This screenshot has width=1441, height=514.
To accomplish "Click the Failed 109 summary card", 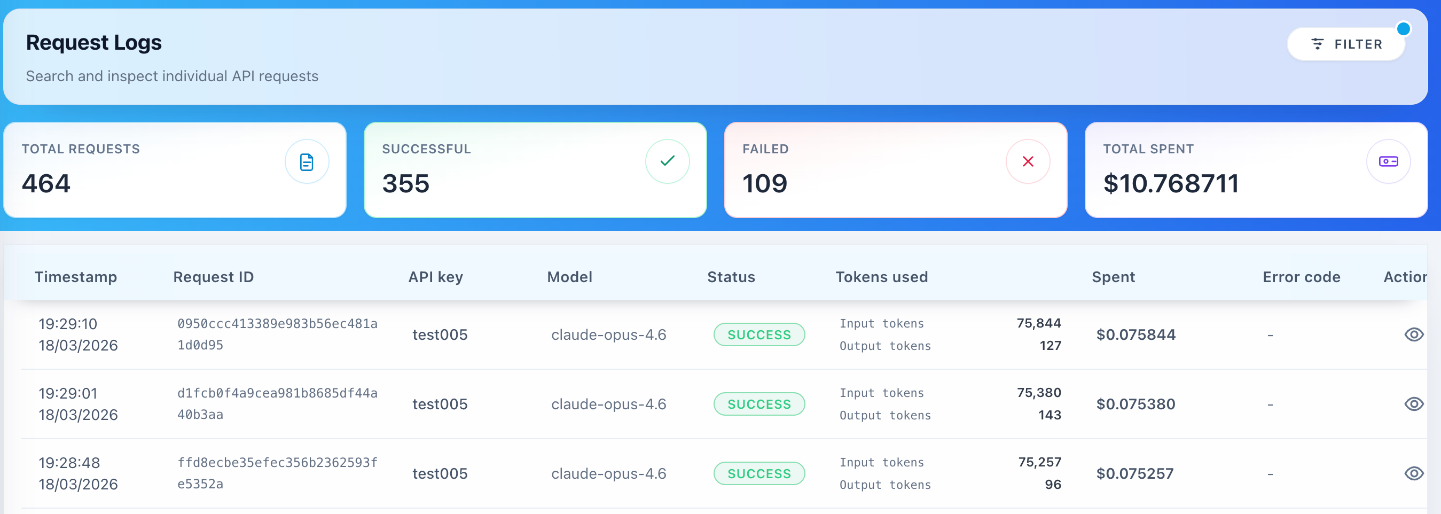I will pyautogui.click(x=896, y=170).
